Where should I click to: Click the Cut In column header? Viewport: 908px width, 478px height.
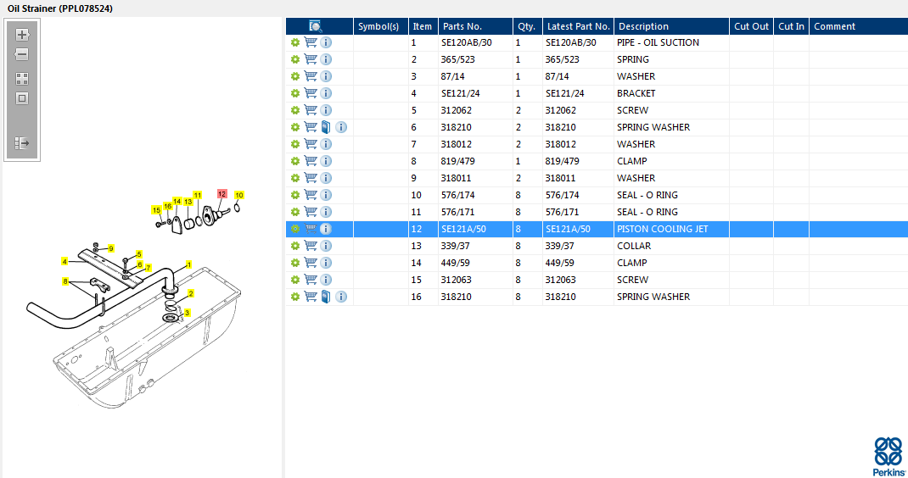point(791,26)
